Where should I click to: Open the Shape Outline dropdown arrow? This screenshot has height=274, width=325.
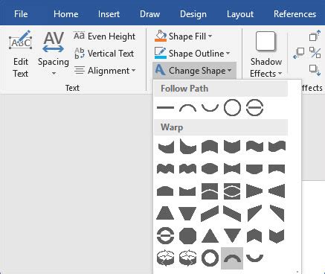pyautogui.click(x=228, y=54)
